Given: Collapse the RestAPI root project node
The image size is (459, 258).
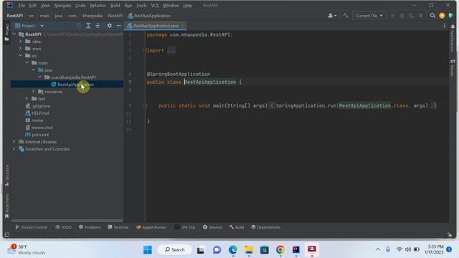Looking at the screenshot, I should click(14, 34).
